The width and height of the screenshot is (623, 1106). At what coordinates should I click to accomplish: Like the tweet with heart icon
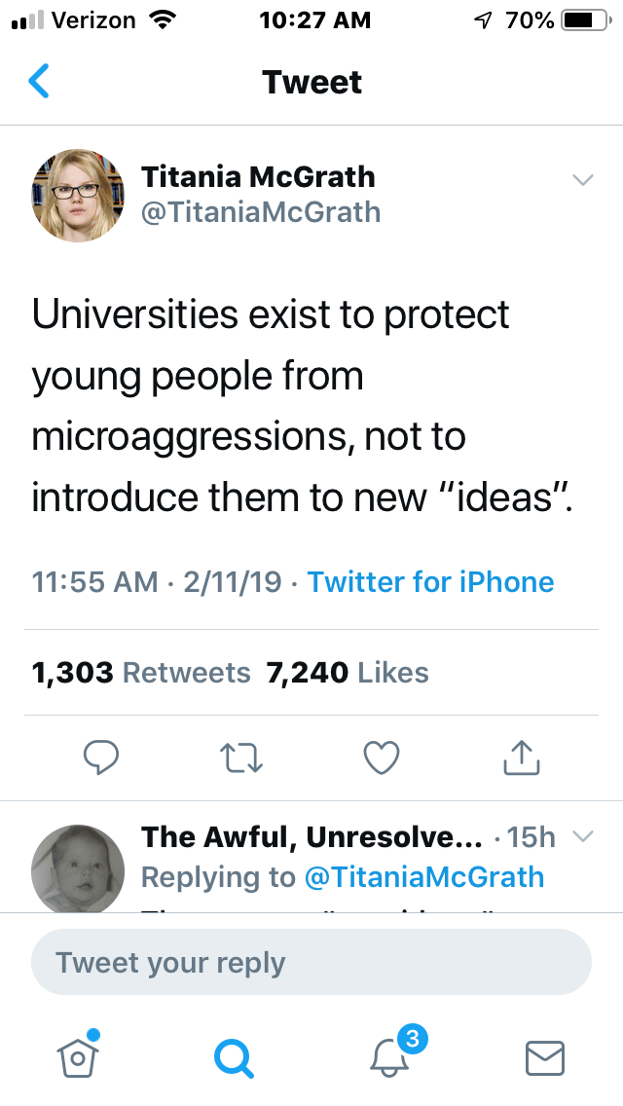point(382,757)
